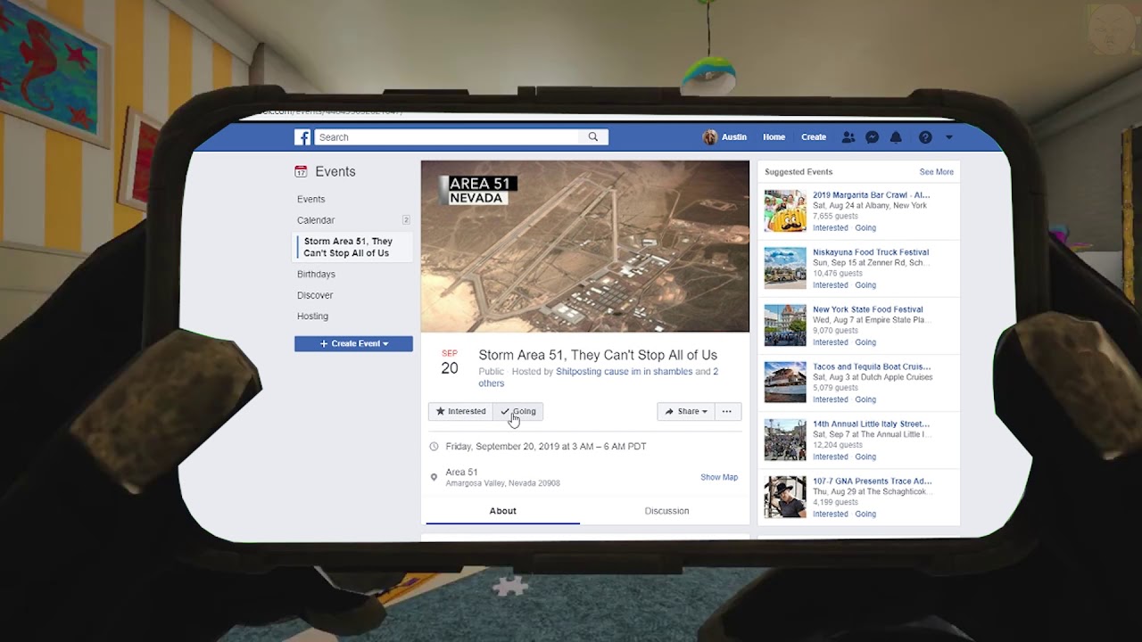
Task: Click the clock icon beside event time
Action: click(434, 447)
